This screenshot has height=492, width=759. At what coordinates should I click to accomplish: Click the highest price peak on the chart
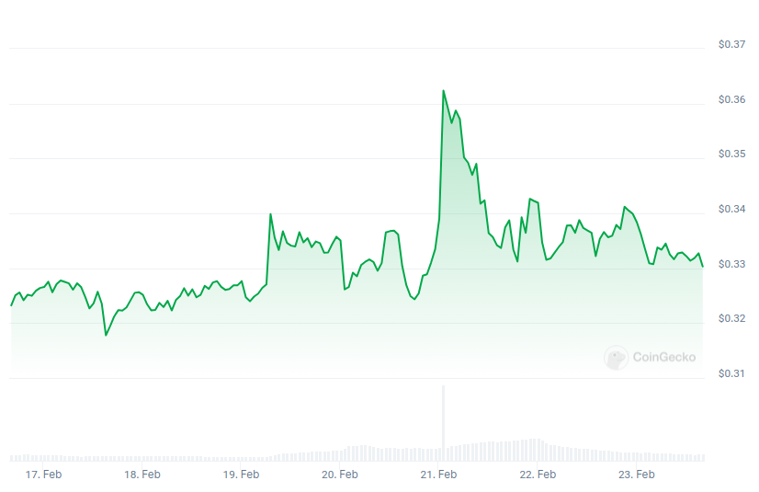click(x=444, y=91)
